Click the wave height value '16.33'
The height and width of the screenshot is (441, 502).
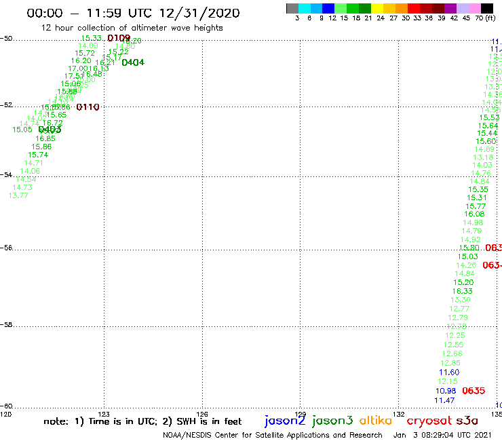click(463, 291)
